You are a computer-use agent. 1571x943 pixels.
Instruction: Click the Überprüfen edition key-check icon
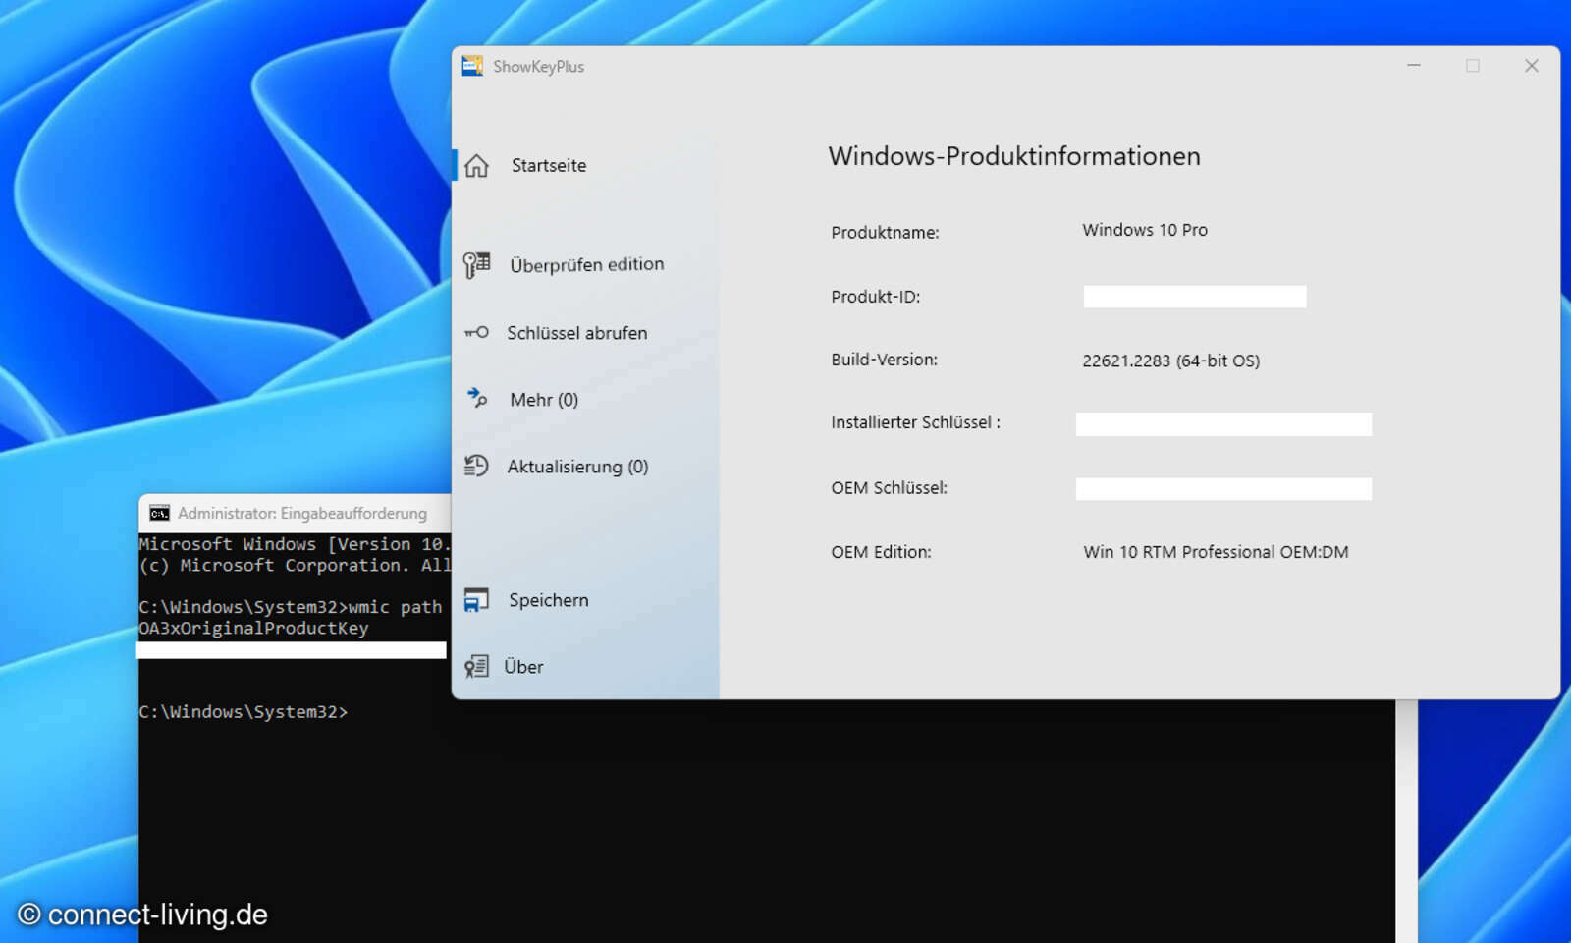pyautogui.click(x=477, y=263)
